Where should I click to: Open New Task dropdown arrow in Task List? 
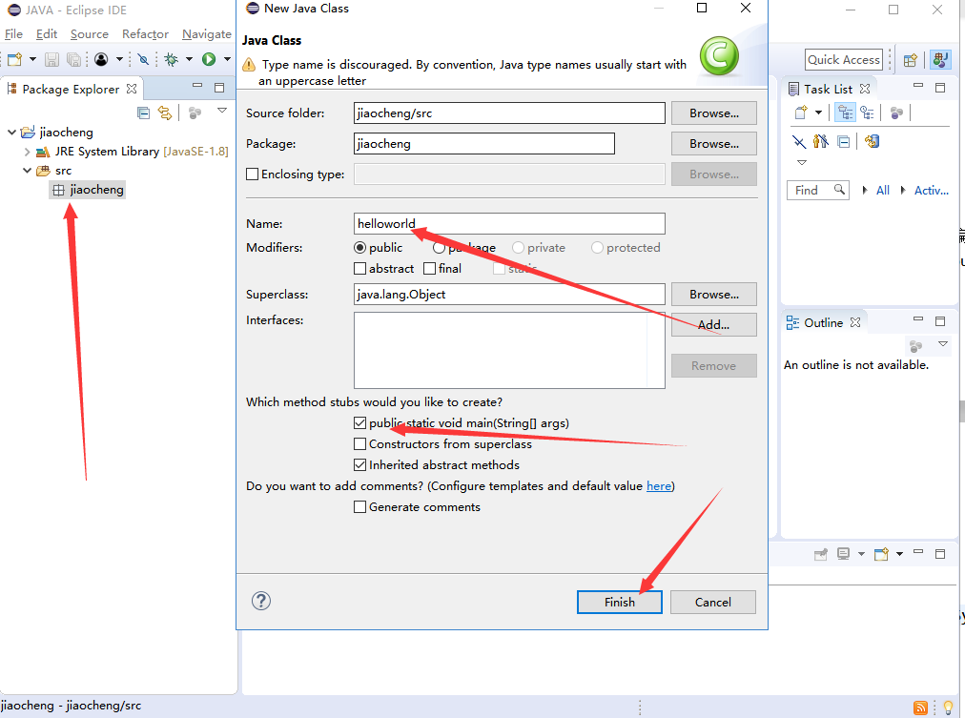pos(818,113)
